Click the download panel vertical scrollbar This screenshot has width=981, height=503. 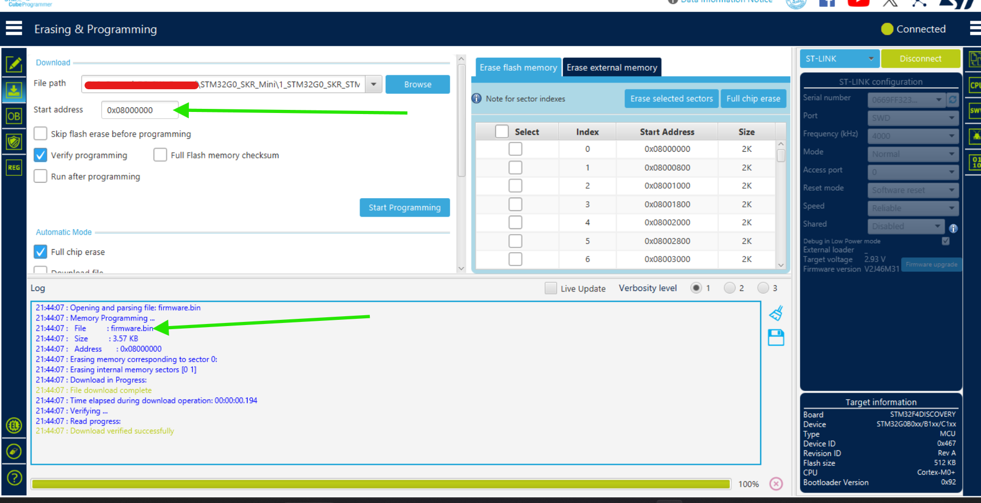462,120
